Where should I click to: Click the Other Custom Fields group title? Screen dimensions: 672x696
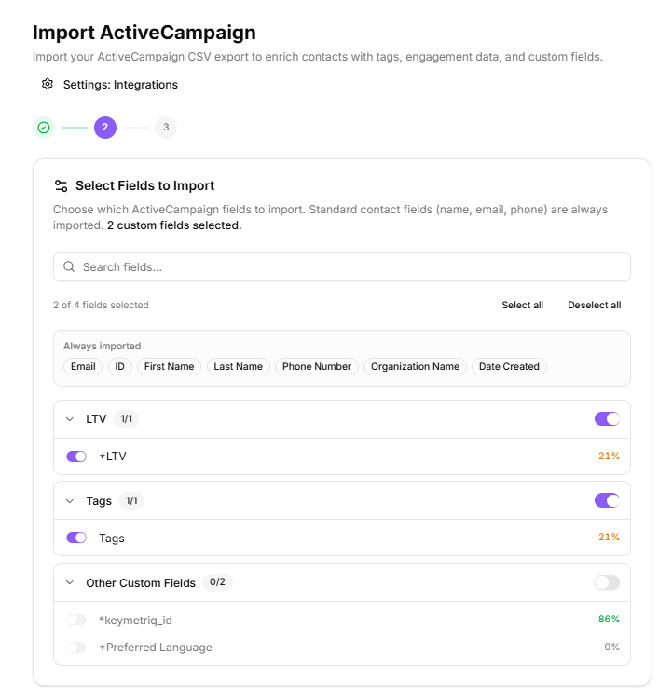click(141, 583)
